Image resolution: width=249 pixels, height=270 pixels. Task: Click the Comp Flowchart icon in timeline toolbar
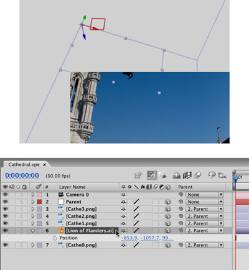(138, 175)
